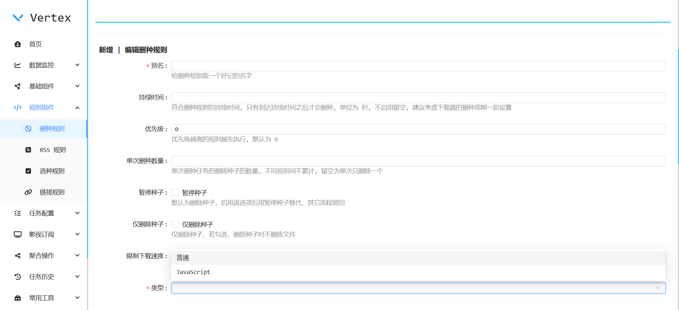Click the code icon for 规则组件
679x310 pixels.
[18, 108]
